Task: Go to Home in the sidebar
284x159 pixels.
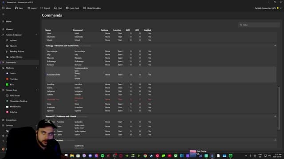Action: (8, 22)
